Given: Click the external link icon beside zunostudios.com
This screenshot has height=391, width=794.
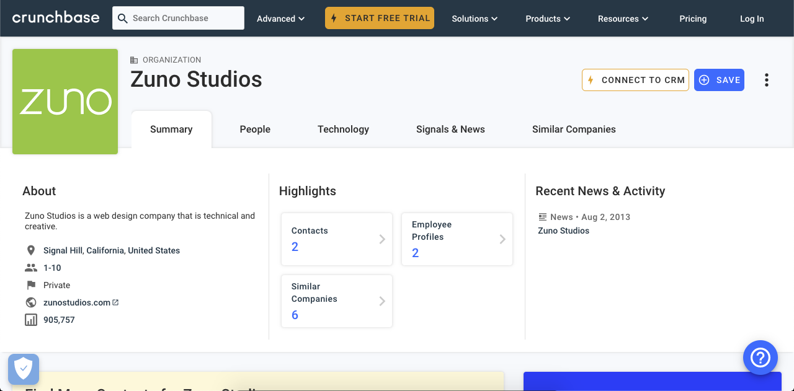Looking at the screenshot, I should tap(115, 302).
